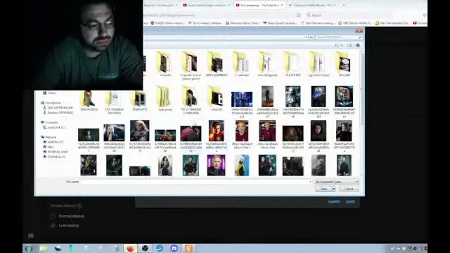Bookmark this page with the star icon
This screenshot has width=450, height=253.
[x=298, y=15]
